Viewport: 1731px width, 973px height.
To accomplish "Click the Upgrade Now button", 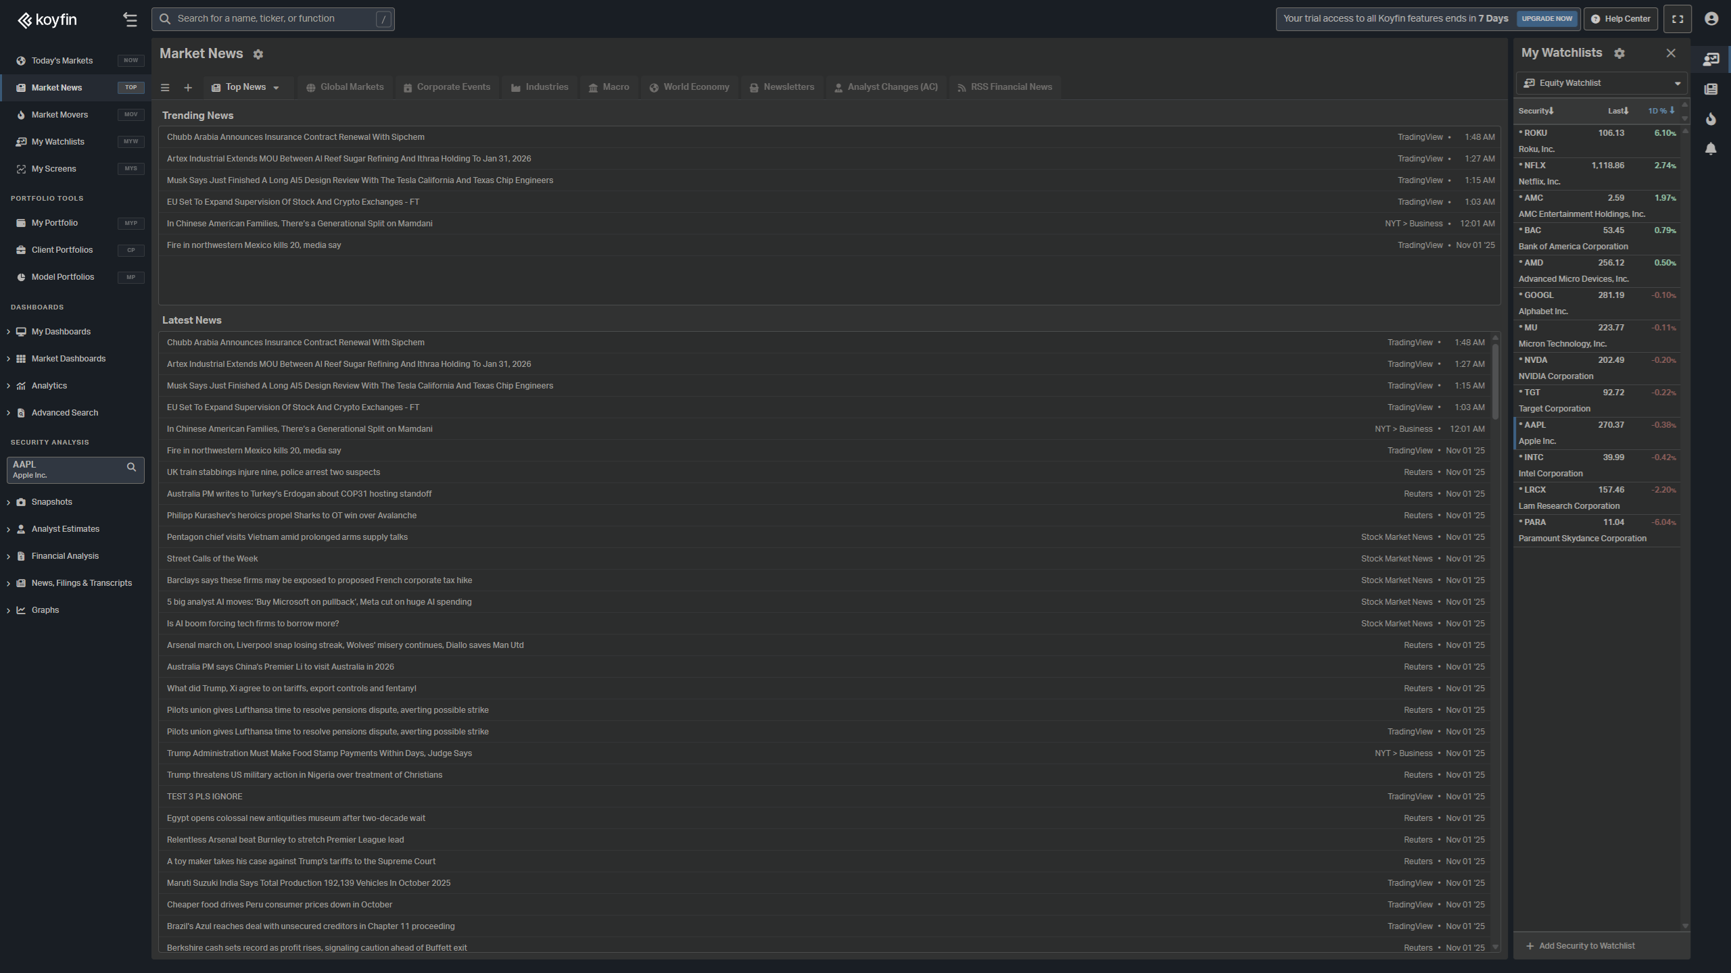I will tap(1547, 19).
